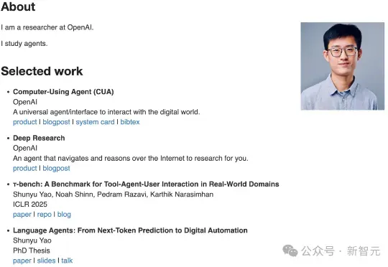The width and height of the screenshot is (388, 267).
Task: Click the Selected work heading
Action: coord(42,71)
